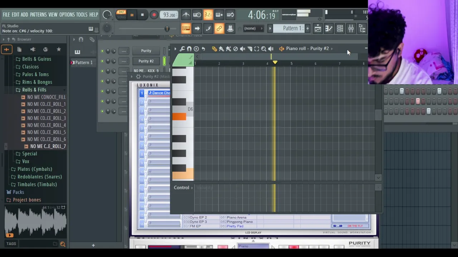Mute the Purity channel green LED
The width and height of the screenshot is (458, 257).
pyautogui.click(x=102, y=51)
